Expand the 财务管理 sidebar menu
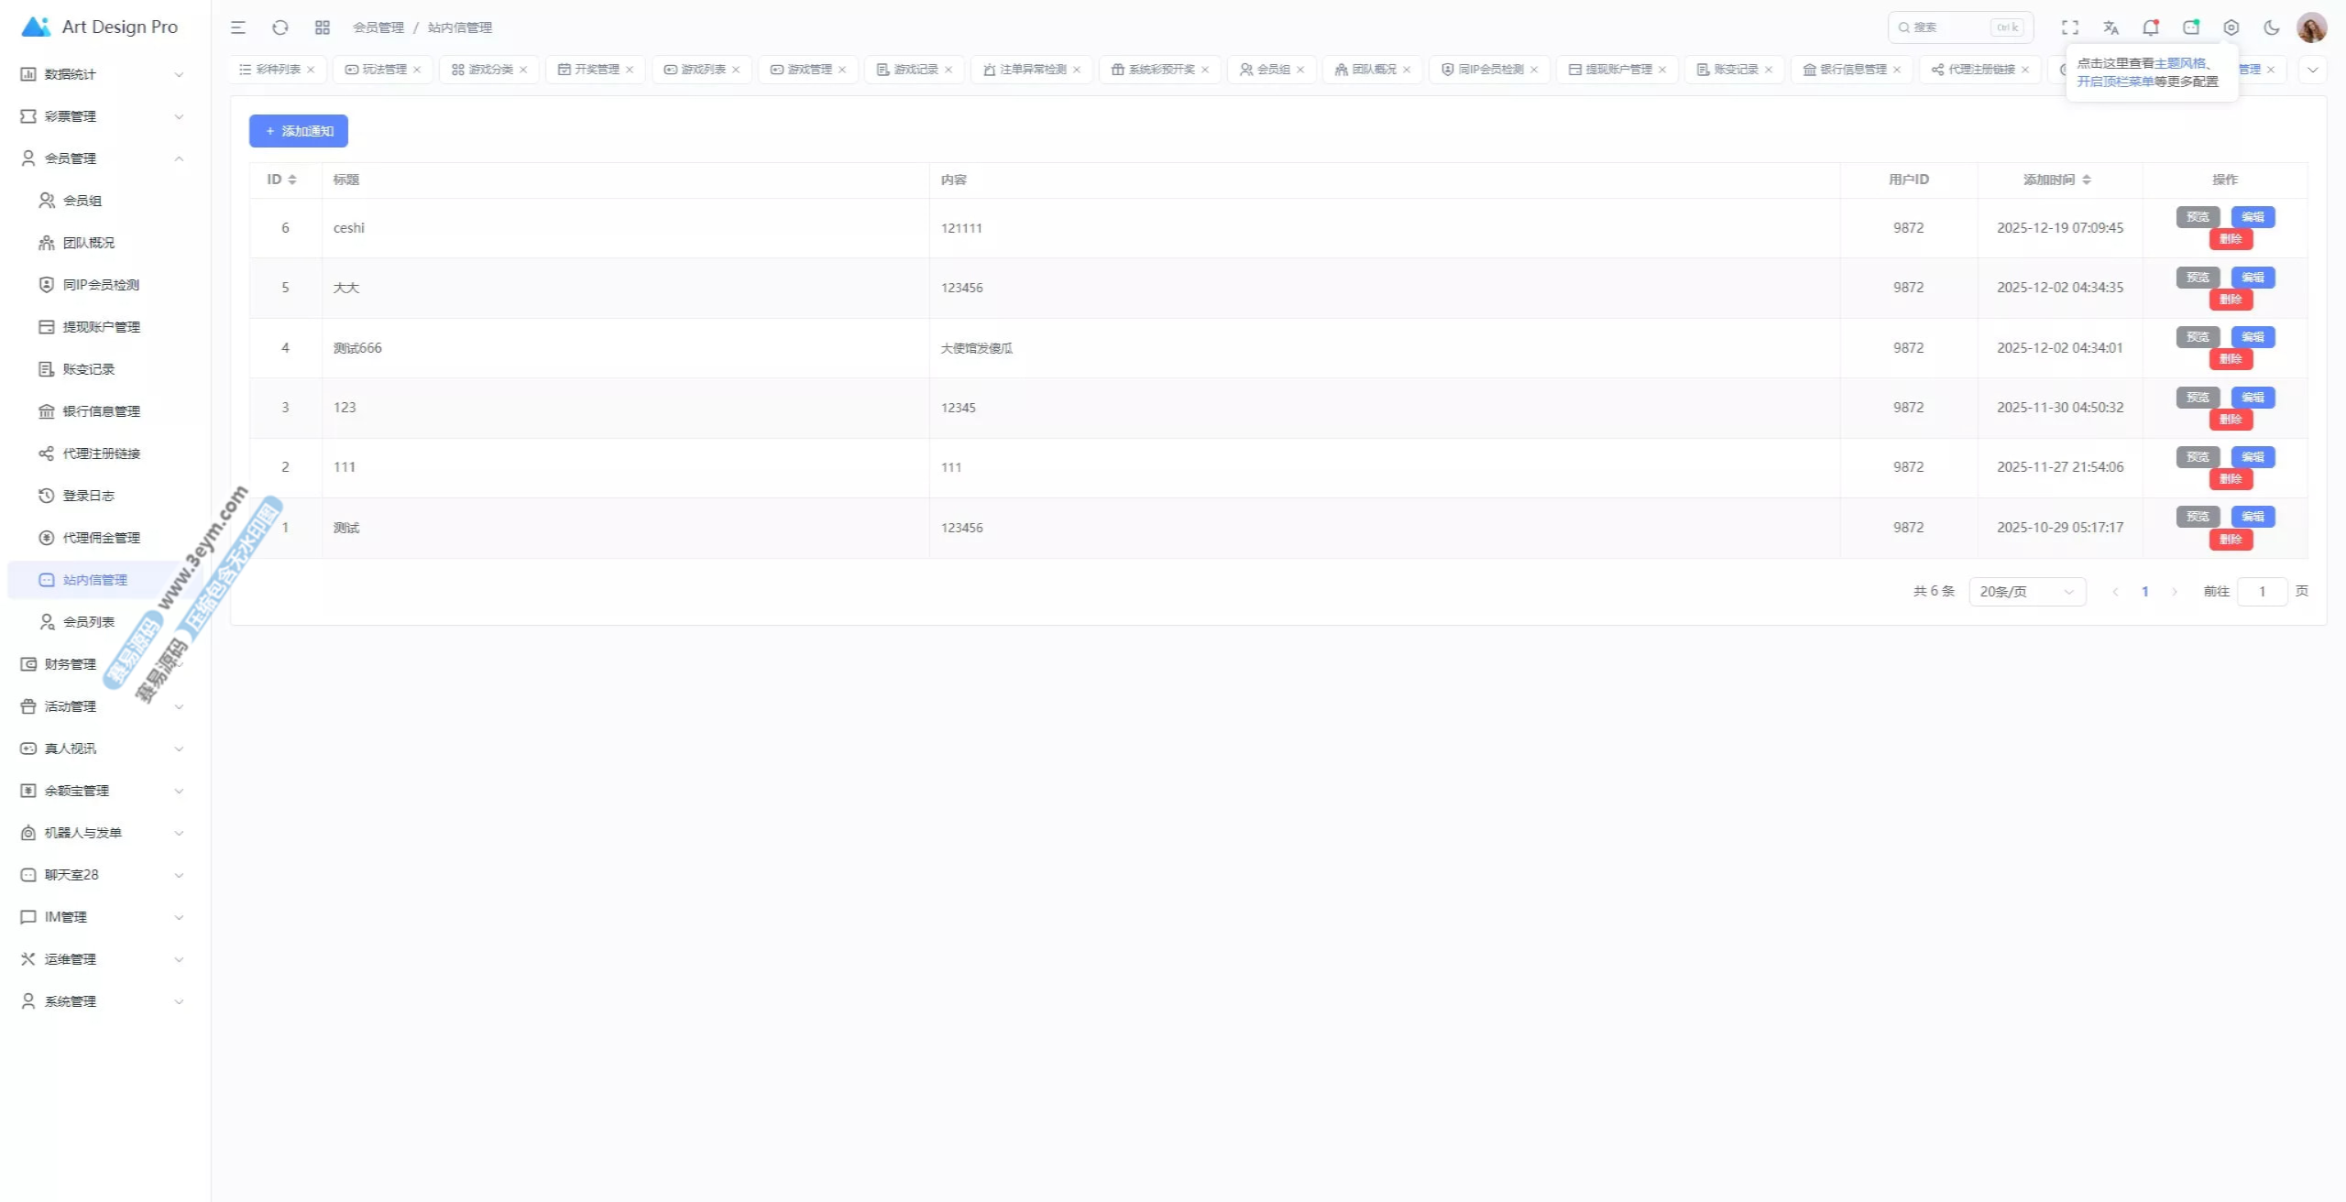Screen dimensions: 2346x1202 pyautogui.click(x=101, y=664)
